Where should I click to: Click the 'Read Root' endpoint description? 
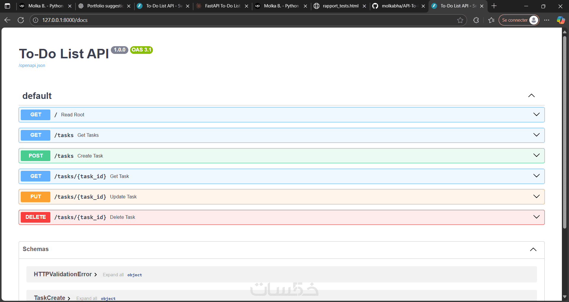pyautogui.click(x=73, y=115)
